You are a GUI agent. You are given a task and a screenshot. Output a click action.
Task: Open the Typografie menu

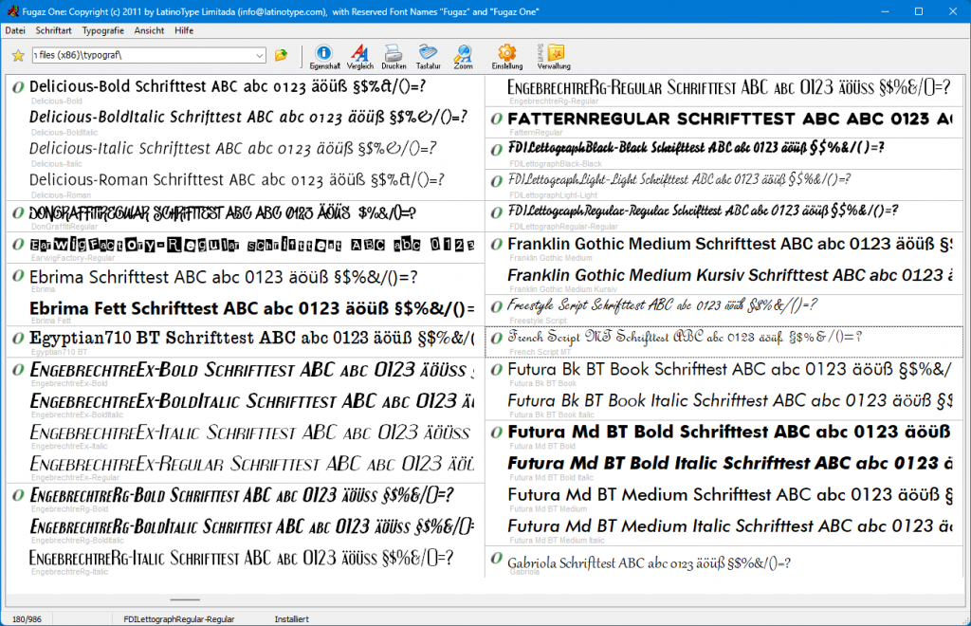pyautogui.click(x=102, y=30)
